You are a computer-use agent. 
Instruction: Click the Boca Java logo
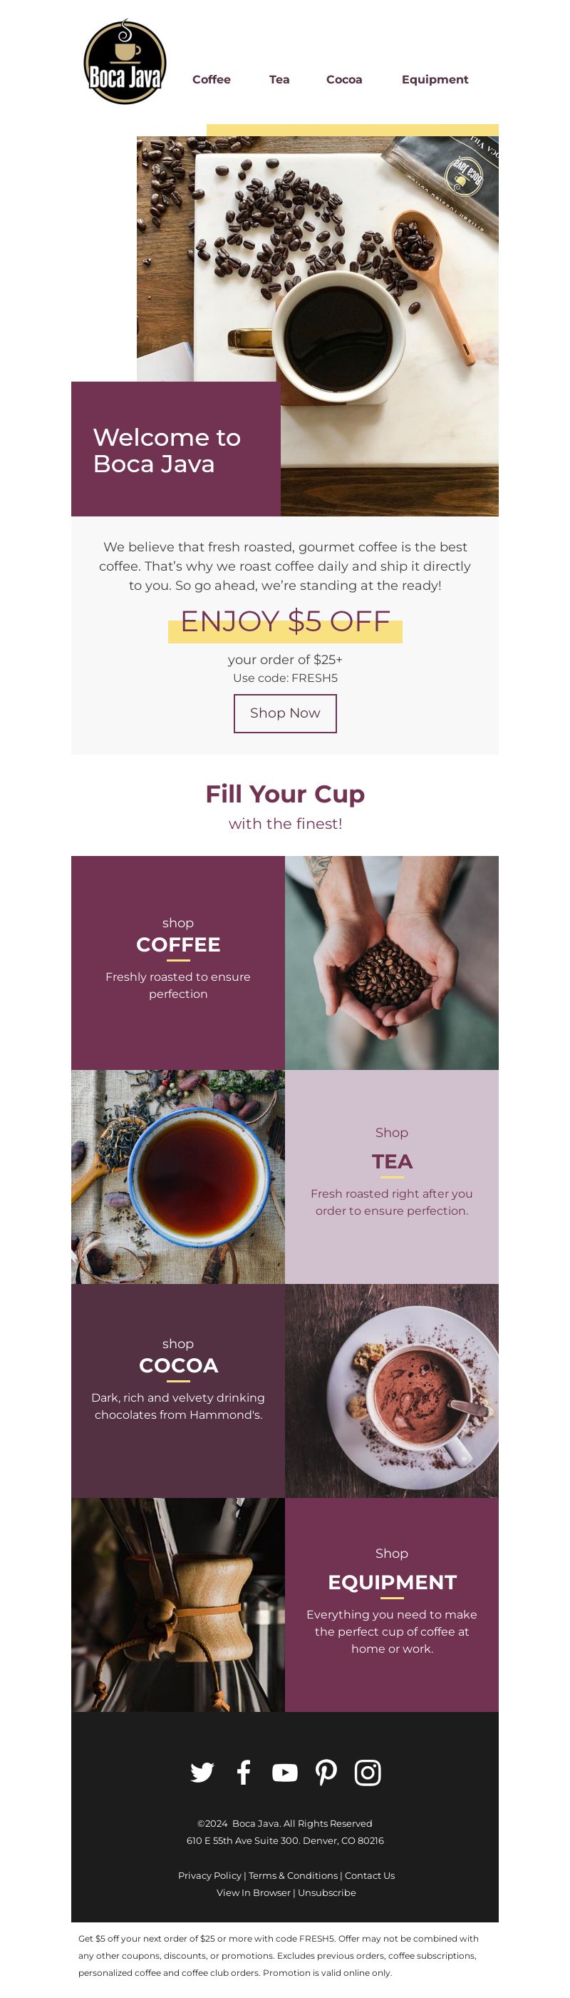(x=125, y=62)
